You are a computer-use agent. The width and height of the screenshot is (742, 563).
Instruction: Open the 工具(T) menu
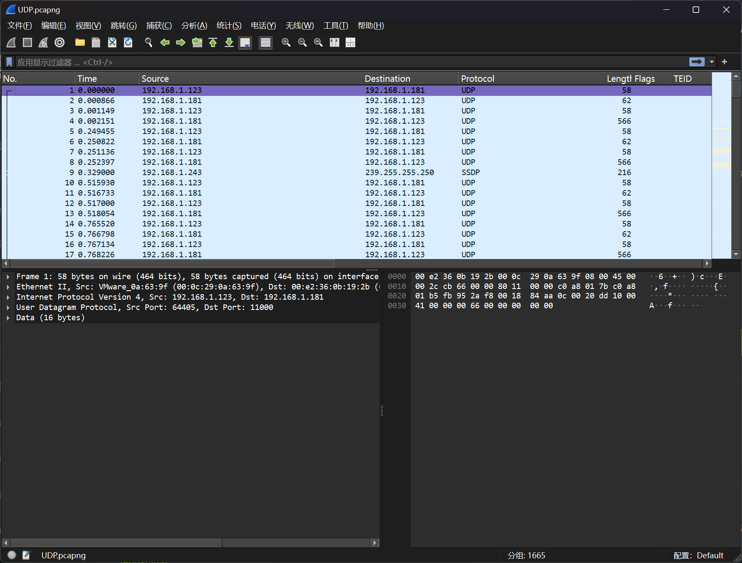[x=336, y=26]
